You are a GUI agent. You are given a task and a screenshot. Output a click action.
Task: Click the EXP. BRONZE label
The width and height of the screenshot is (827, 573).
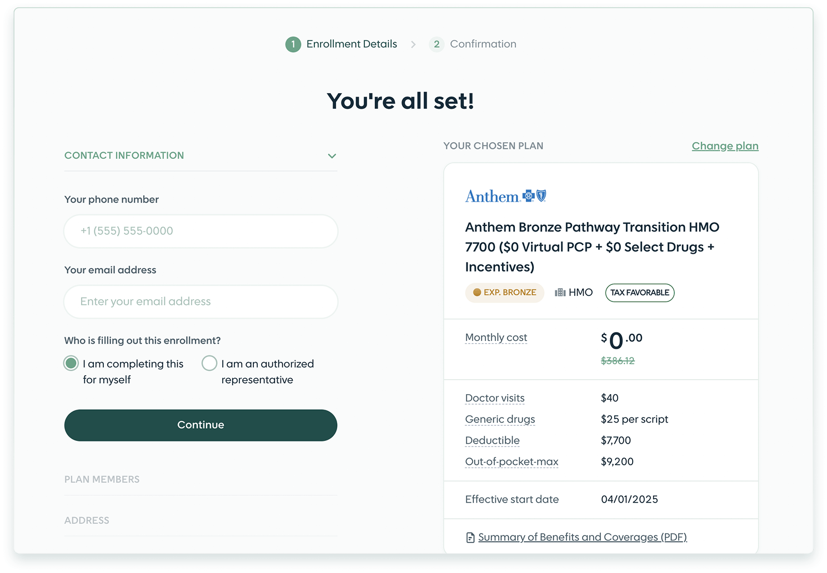click(510, 293)
